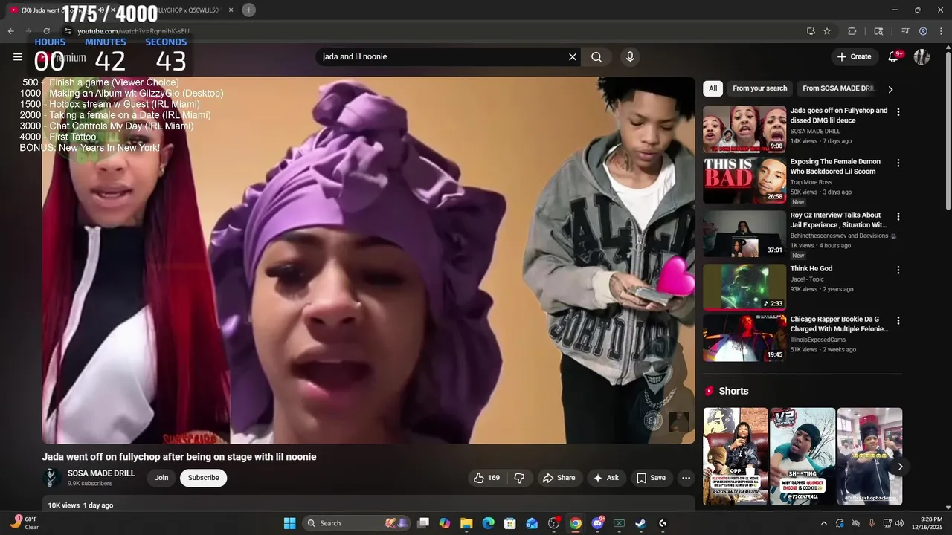Close the second browser tab
The height and width of the screenshot is (535, 952).
(x=231, y=10)
